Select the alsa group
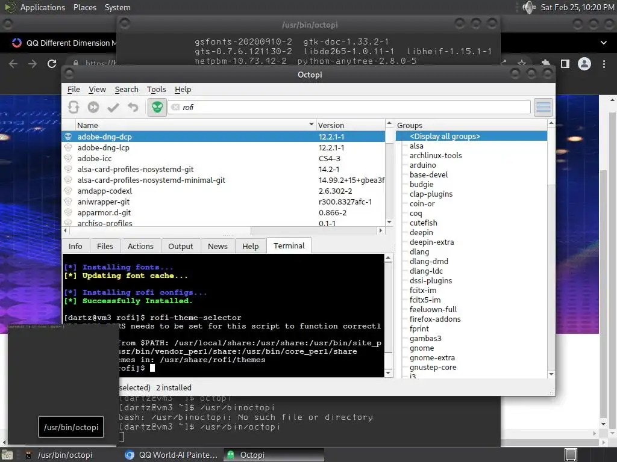Image resolution: width=617 pixels, height=462 pixels. tap(416, 146)
